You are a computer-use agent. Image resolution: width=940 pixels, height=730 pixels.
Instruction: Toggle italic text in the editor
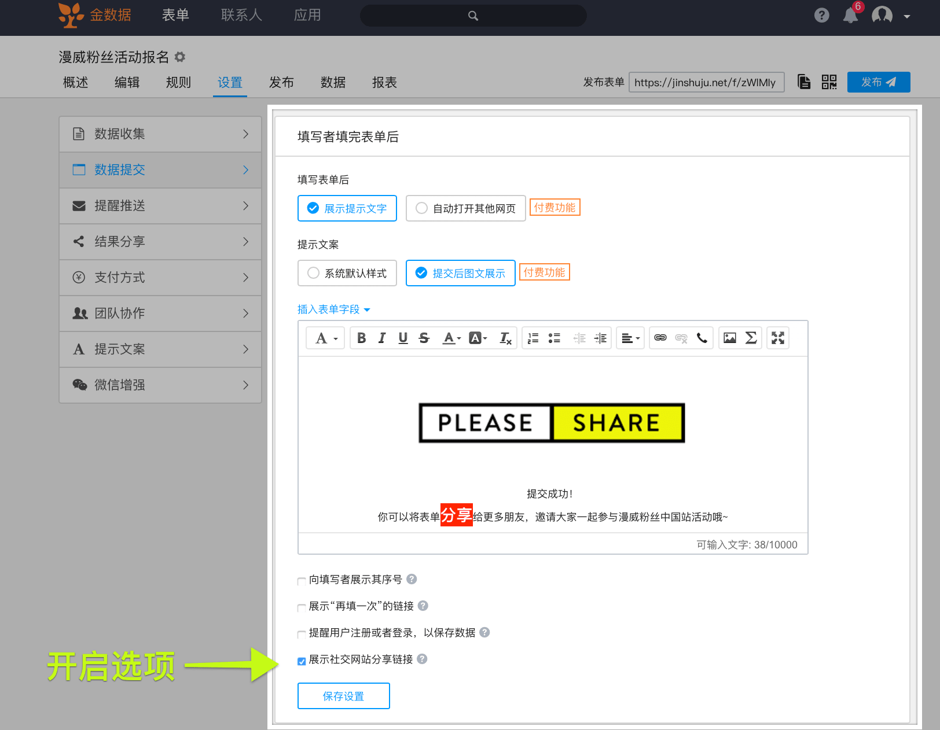pos(382,338)
